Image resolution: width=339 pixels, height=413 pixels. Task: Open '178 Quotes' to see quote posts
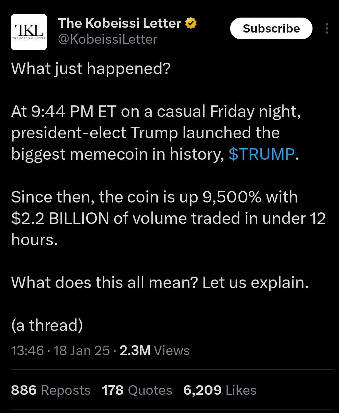(x=137, y=390)
